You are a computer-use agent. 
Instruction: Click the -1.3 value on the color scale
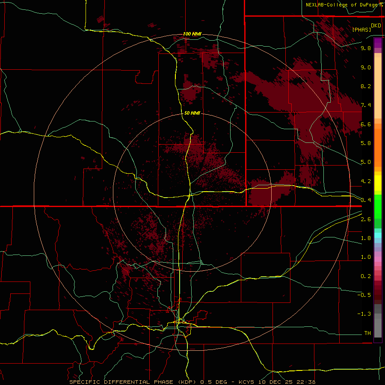point(364,314)
